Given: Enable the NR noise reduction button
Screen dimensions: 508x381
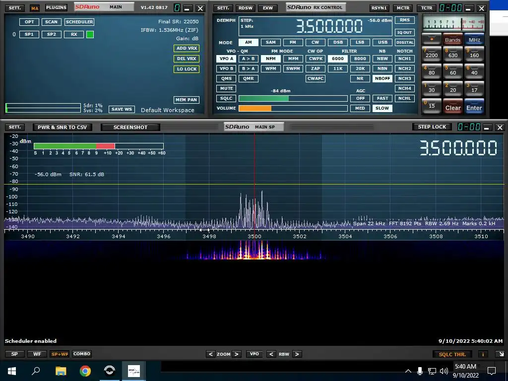Looking at the screenshot, I should click(x=360, y=78).
